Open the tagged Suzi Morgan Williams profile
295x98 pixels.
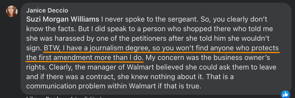pyautogui.click(x=63, y=19)
